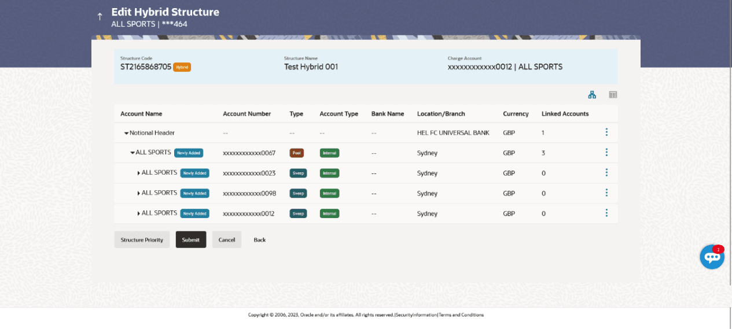Collapse the Notional Header tree node

coord(126,134)
